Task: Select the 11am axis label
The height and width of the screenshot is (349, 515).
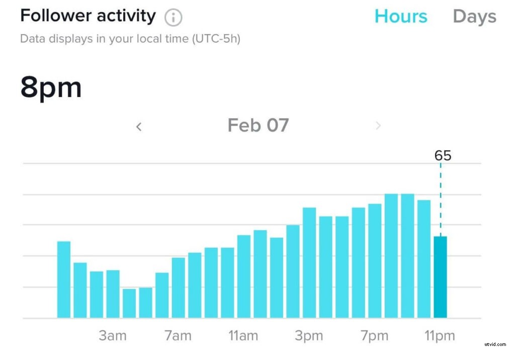Action: click(x=243, y=335)
